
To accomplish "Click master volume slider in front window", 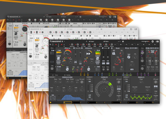I will pos(145,41).
